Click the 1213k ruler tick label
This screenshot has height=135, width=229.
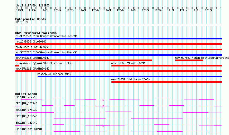click(209, 10)
